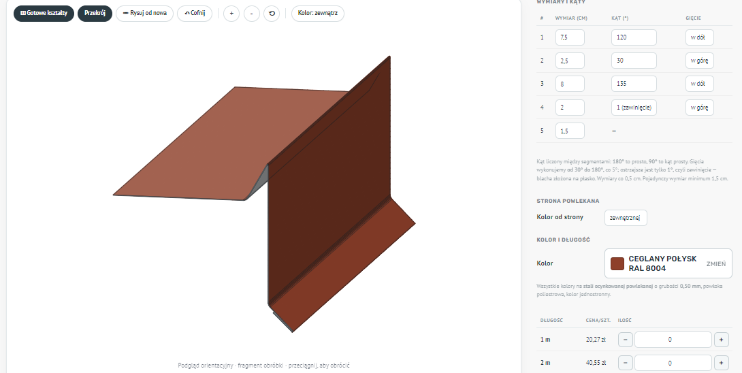
Task: Edit angle field showing 135
Action: [634, 84]
